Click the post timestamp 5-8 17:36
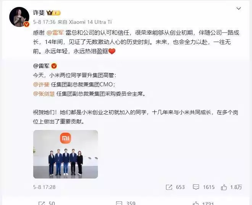 [x=44, y=22]
